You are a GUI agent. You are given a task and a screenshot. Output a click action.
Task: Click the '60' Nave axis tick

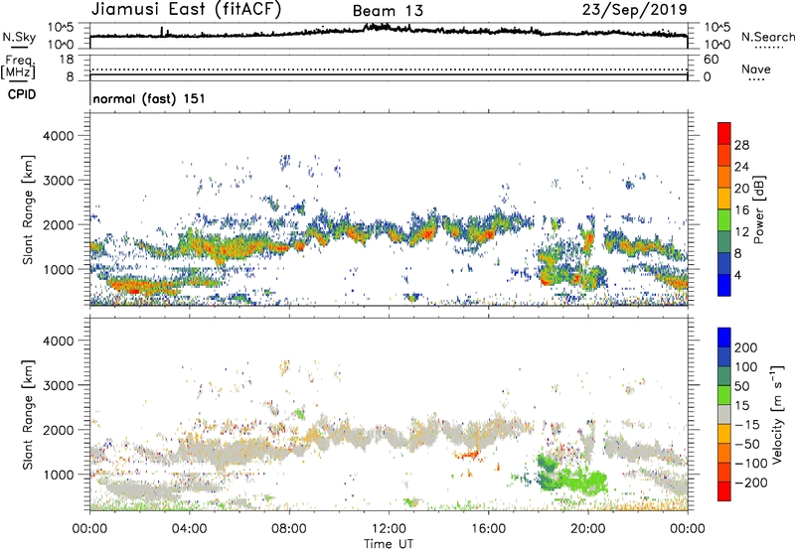(711, 60)
